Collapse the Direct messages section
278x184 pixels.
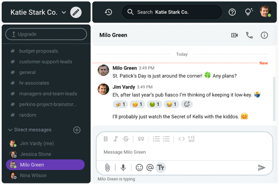pos(10,130)
